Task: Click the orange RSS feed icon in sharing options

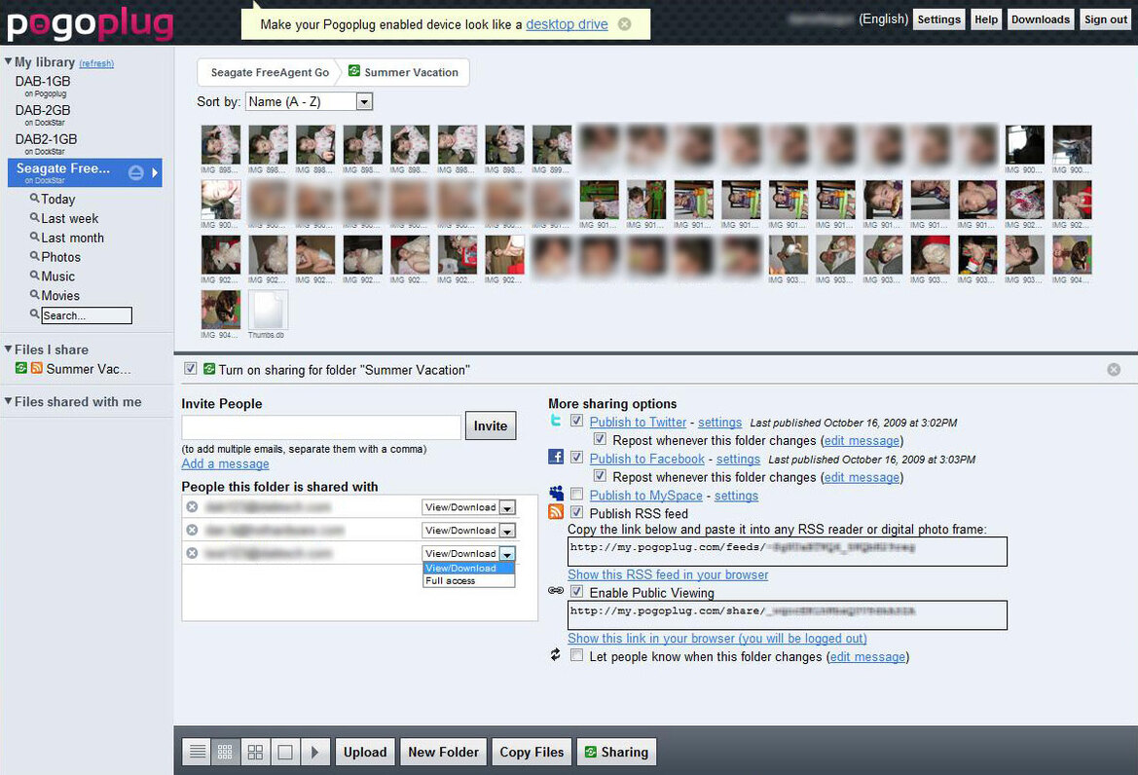Action: pos(556,512)
